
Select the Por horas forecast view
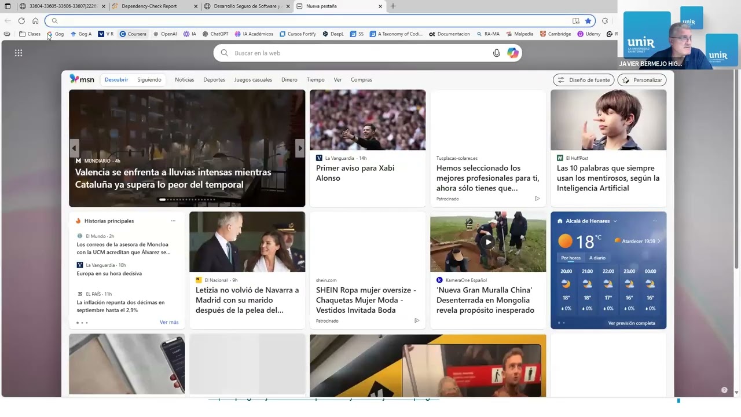[x=570, y=258]
